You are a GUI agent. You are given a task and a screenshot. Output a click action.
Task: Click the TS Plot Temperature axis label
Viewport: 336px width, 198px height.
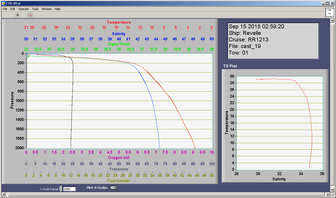click(x=226, y=122)
